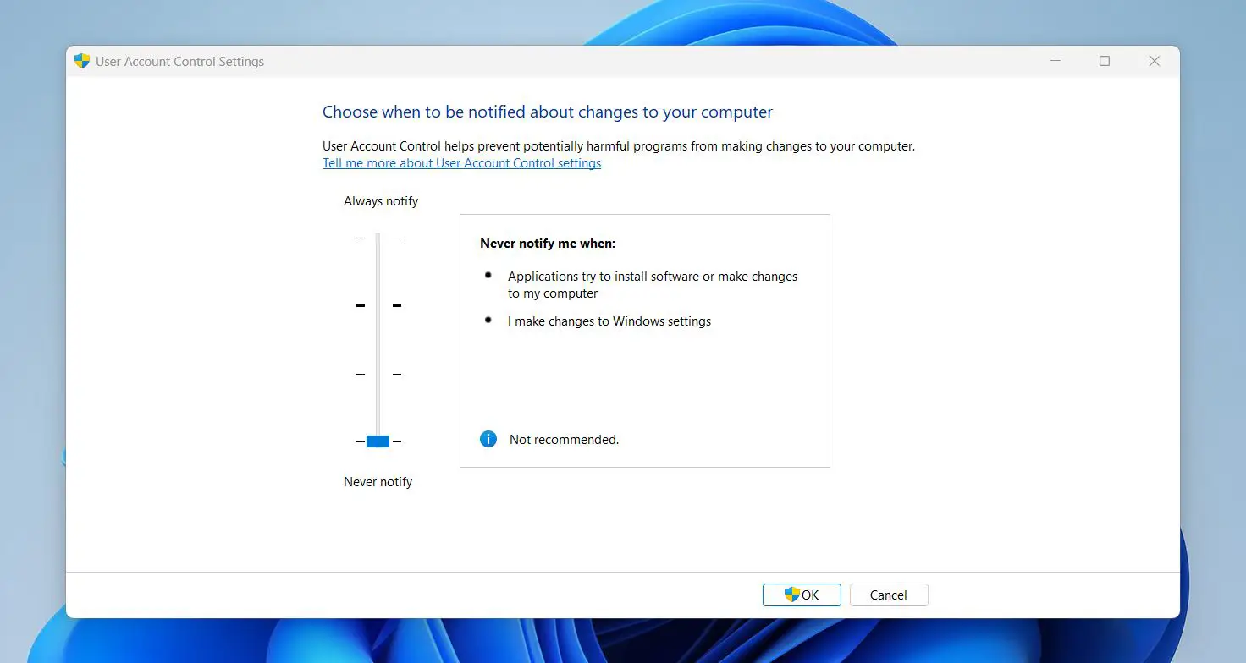
Task: Click the User Account Control Settings title text
Action: click(x=179, y=61)
